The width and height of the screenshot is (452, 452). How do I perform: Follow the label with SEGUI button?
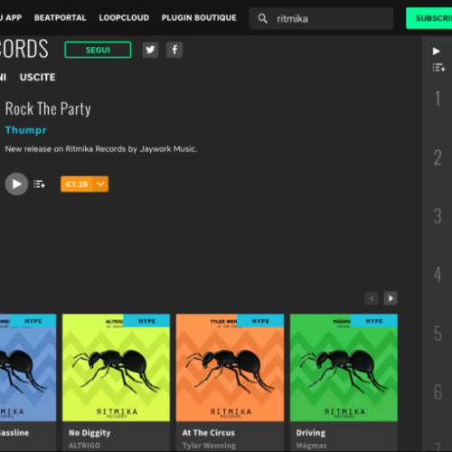pyautogui.click(x=98, y=50)
